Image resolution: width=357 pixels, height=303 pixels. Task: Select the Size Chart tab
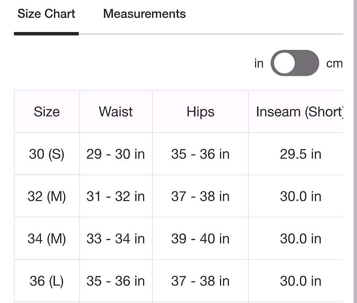point(46,14)
